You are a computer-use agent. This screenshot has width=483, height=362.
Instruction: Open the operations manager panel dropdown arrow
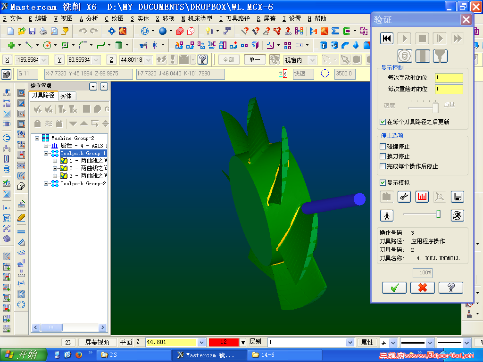93,87
